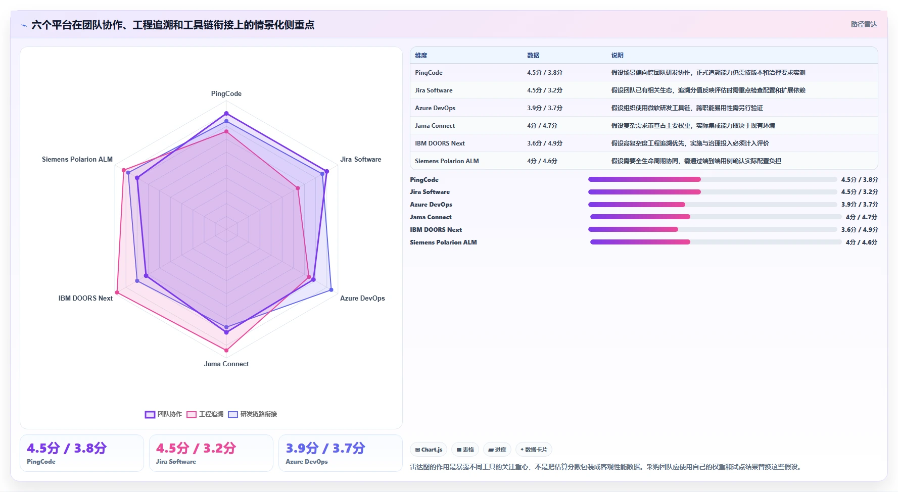Click the 3.6分 / 4.9分 value beside the progress bar
This screenshot has width=898, height=492.
pyautogui.click(x=860, y=230)
